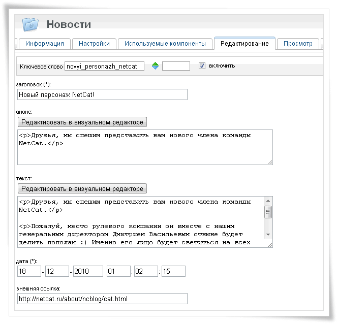Screen dimensions: 337x324
Task: Select the Редактирование tab
Action: (x=244, y=43)
